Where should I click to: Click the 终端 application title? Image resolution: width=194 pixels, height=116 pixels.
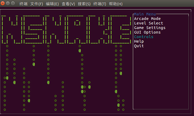click(23, 4)
